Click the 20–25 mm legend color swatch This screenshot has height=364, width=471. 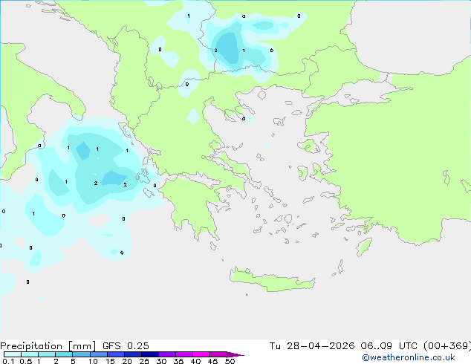click(x=133, y=354)
